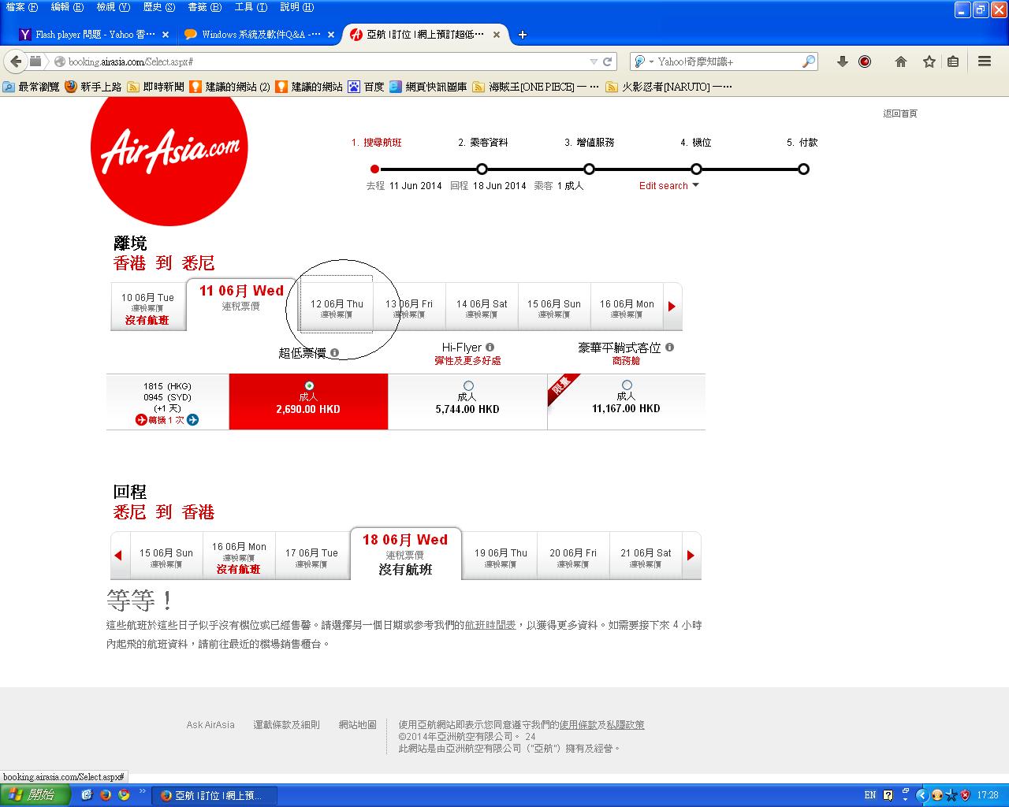Viewport: 1009px width, 807px height.
Task: Open 百度 bookmark
Action: click(366, 87)
